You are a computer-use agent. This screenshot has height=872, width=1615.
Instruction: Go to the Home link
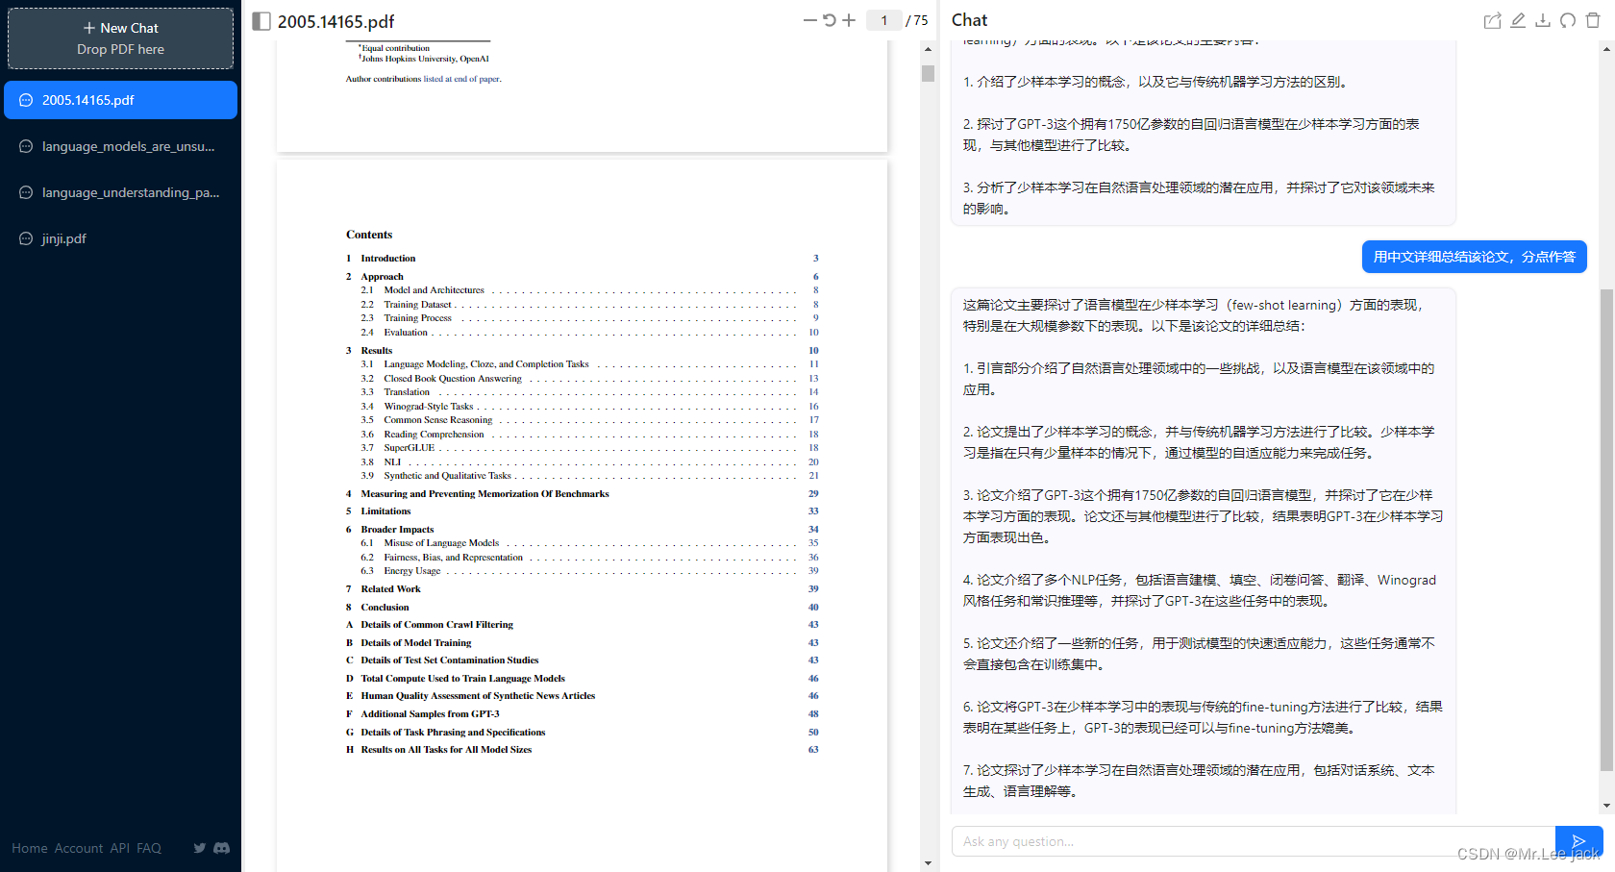[30, 848]
